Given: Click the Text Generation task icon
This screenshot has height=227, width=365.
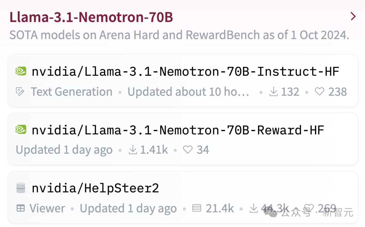Looking at the screenshot, I should coord(20,92).
